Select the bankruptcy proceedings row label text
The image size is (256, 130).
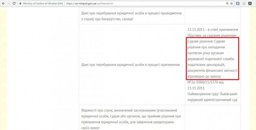click(x=131, y=16)
